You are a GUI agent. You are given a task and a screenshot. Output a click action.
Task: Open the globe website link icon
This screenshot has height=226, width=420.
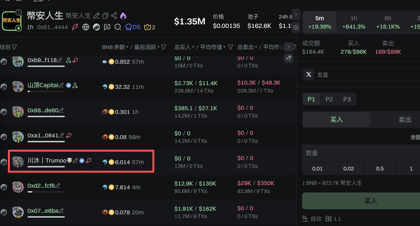click(86, 27)
